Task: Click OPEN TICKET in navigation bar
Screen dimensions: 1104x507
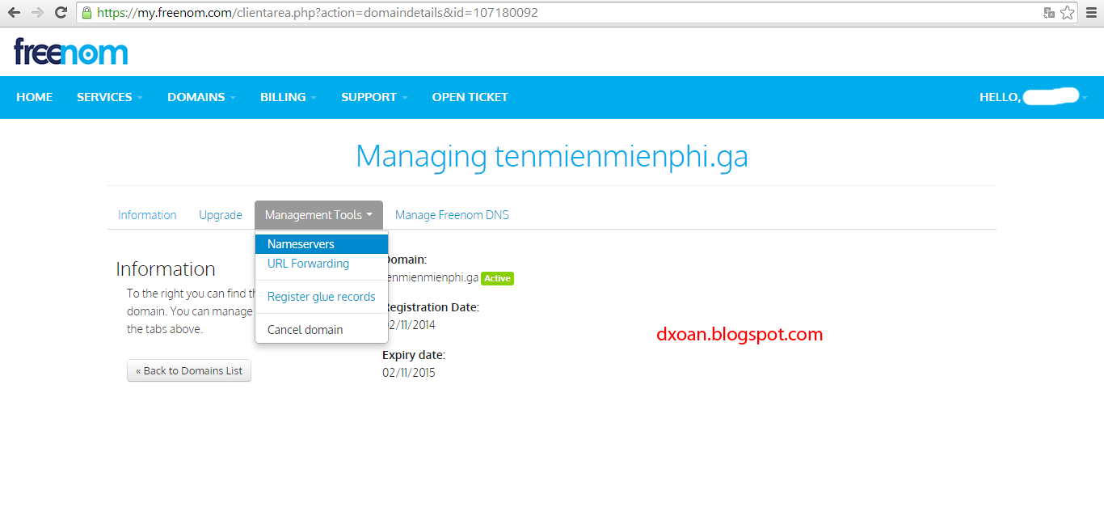Action: pos(470,97)
